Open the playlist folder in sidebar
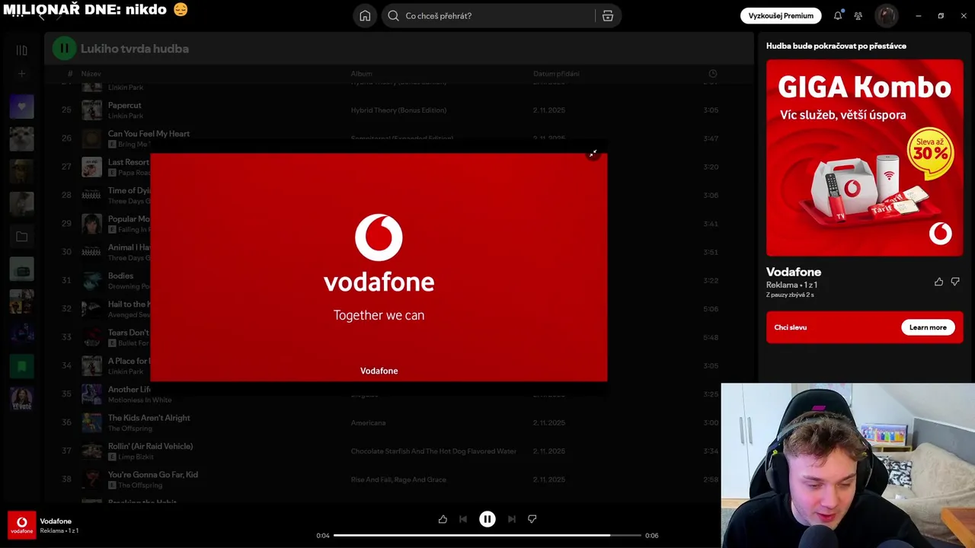The image size is (975, 548). [x=21, y=237]
